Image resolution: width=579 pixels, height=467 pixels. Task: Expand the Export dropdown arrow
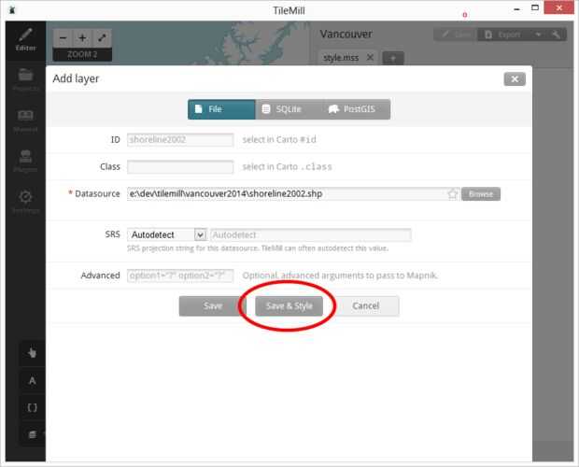coord(539,35)
